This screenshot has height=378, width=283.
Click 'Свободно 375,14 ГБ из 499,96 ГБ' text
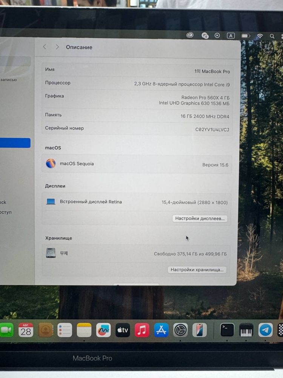coord(190,254)
